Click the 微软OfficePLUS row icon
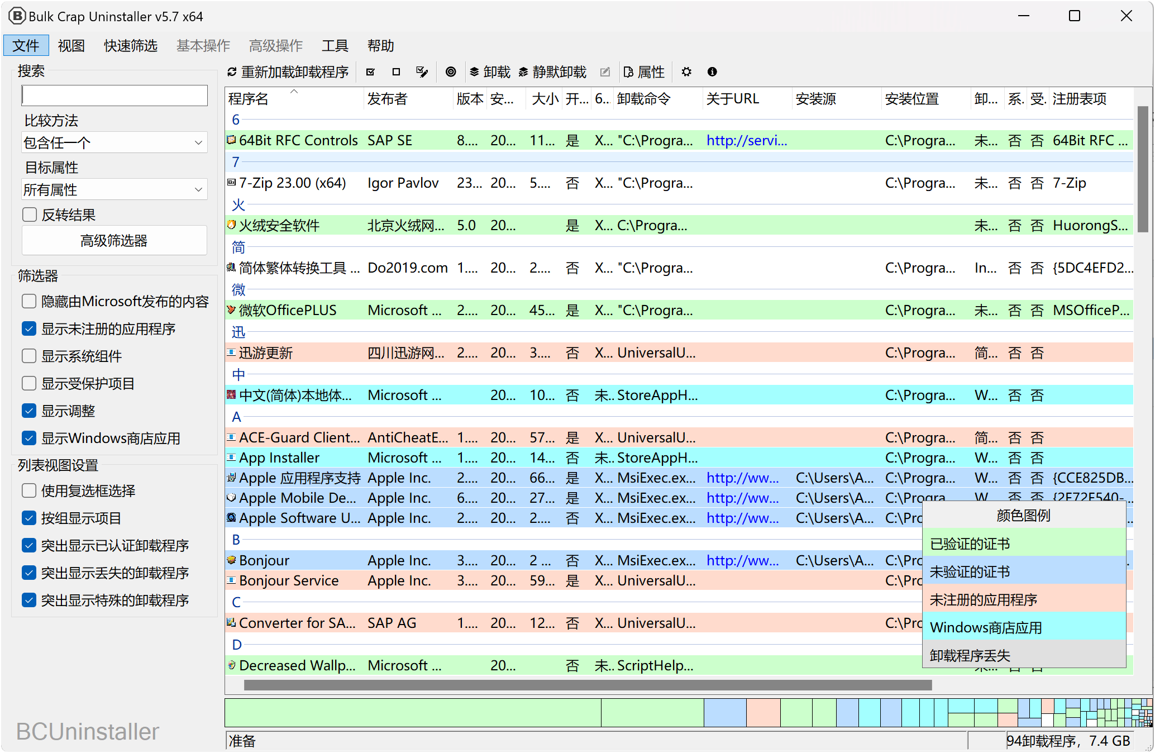The height and width of the screenshot is (753, 1155). pyautogui.click(x=231, y=310)
